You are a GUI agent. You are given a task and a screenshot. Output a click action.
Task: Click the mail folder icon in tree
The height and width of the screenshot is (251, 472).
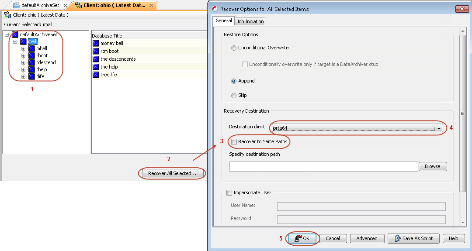(23, 41)
